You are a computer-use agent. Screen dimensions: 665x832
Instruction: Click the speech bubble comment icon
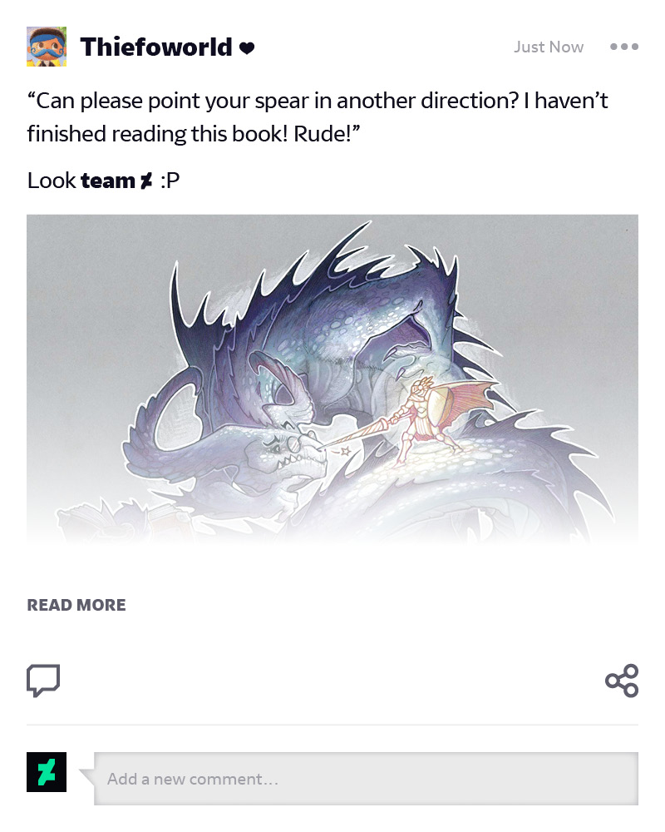43,681
